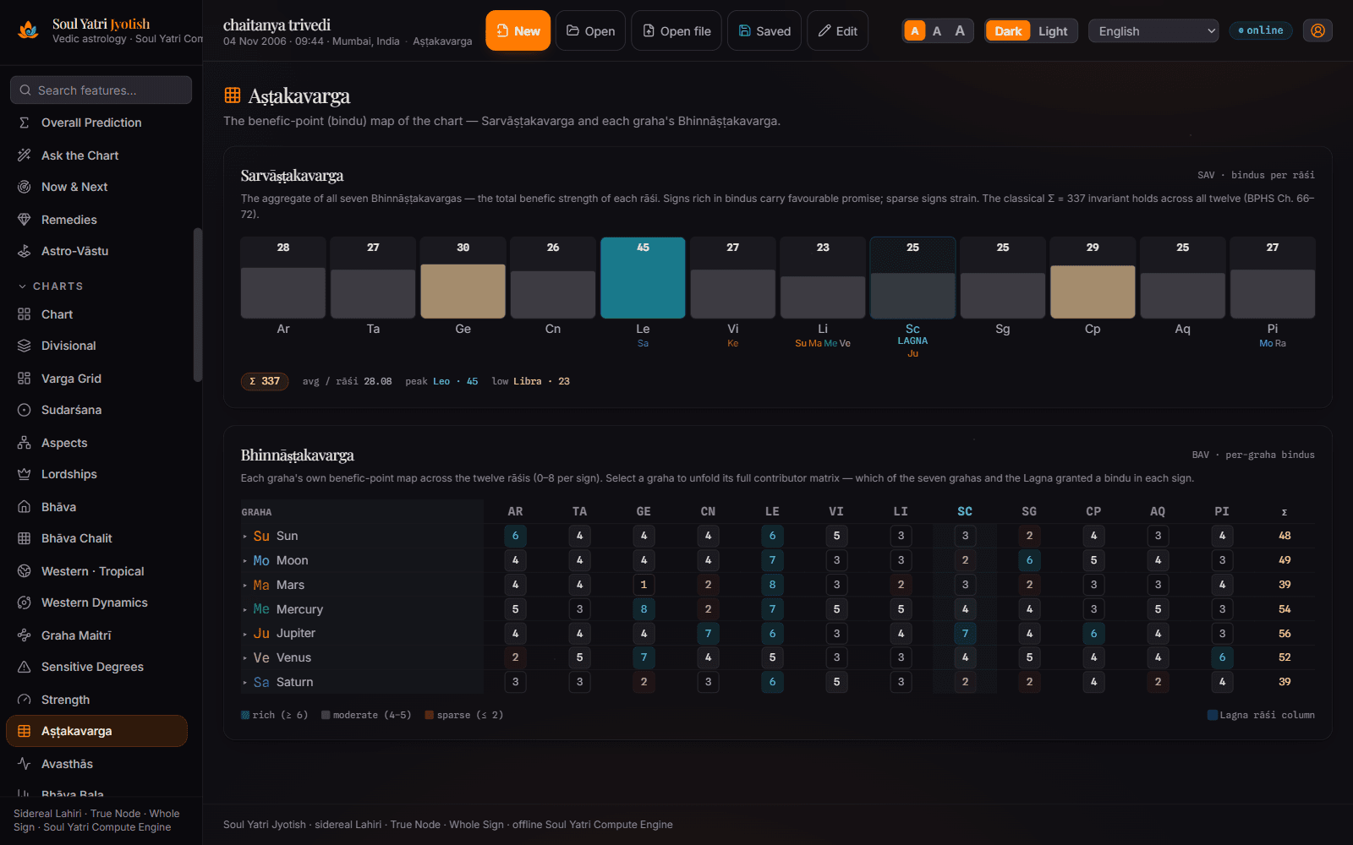Click the SC column header
The image size is (1353, 845).
(x=965, y=511)
